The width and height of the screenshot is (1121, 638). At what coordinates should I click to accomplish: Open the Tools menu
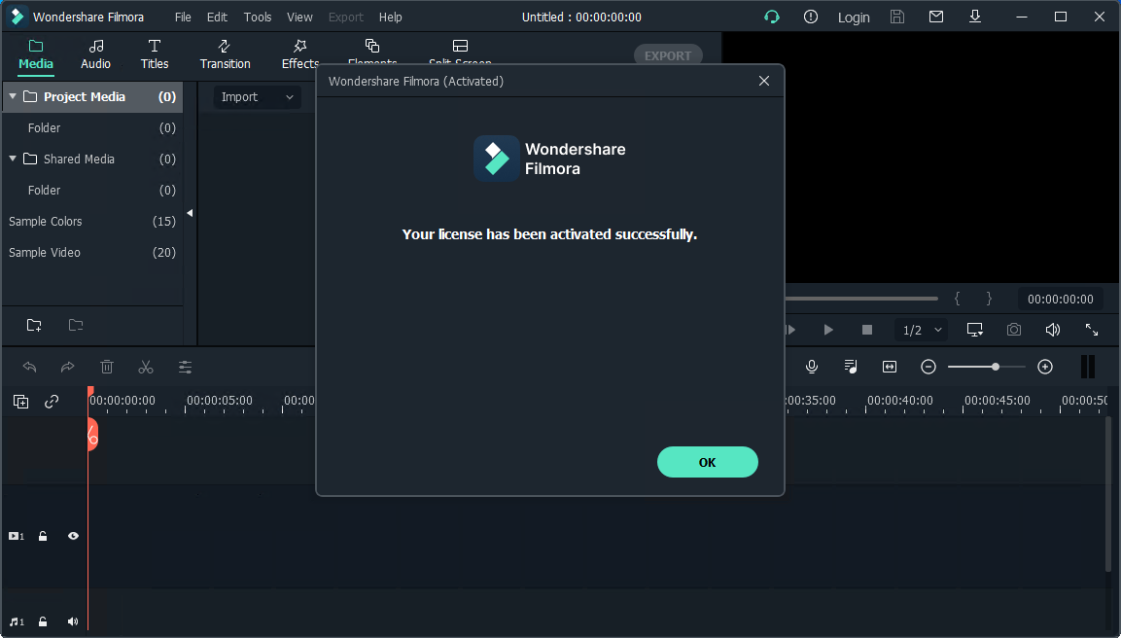click(257, 17)
